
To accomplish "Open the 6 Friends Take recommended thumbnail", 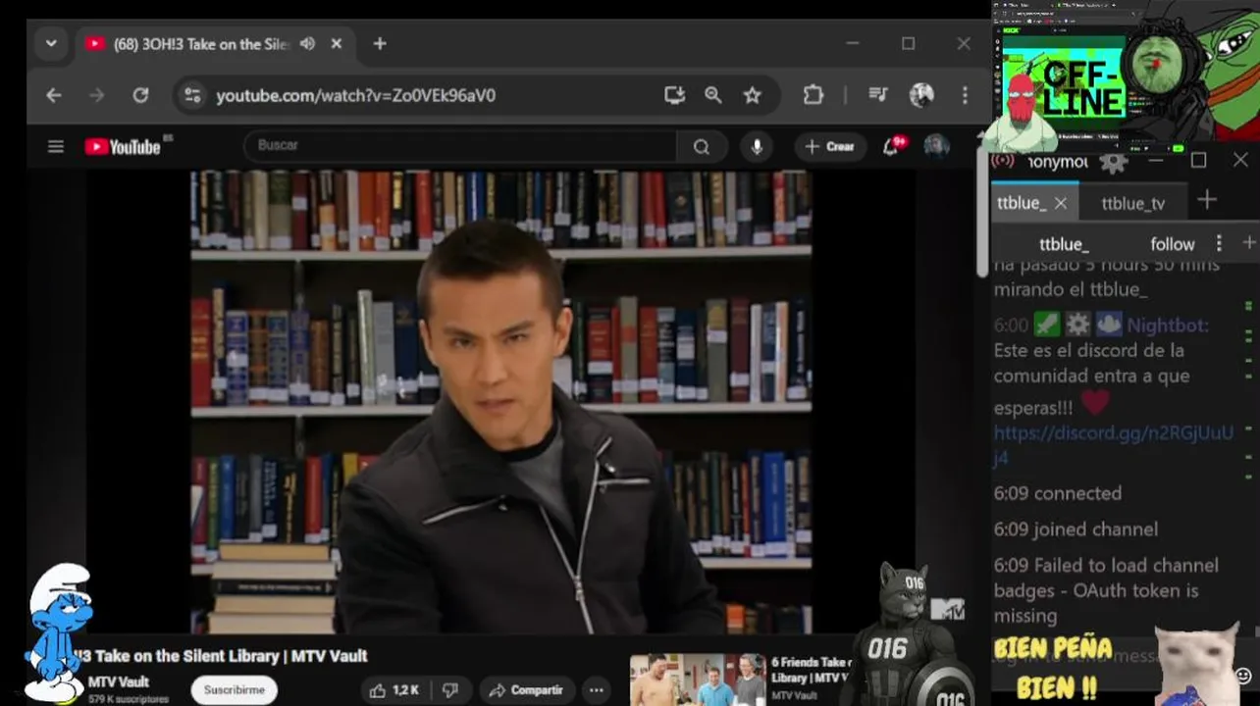I will [x=697, y=681].
